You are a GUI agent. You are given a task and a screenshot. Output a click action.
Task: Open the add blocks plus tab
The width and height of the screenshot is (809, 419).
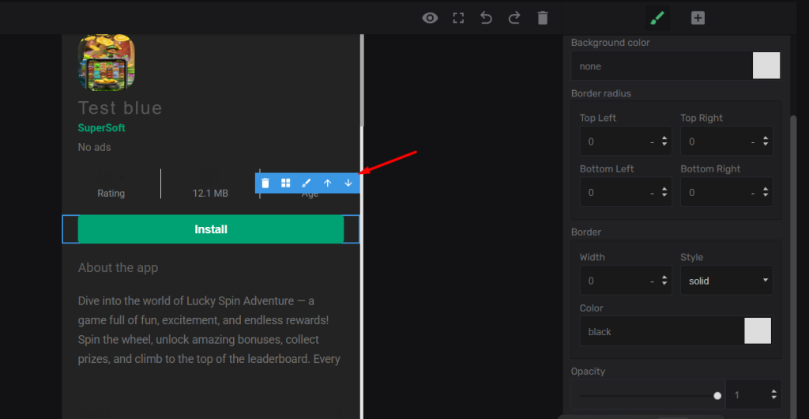(698, 17)
